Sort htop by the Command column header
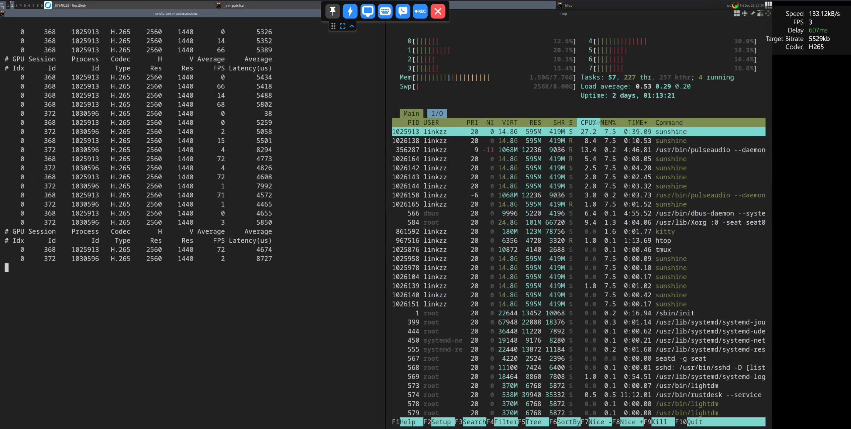The height and width of the screenshot is (429, 851). tap(669, 122)
